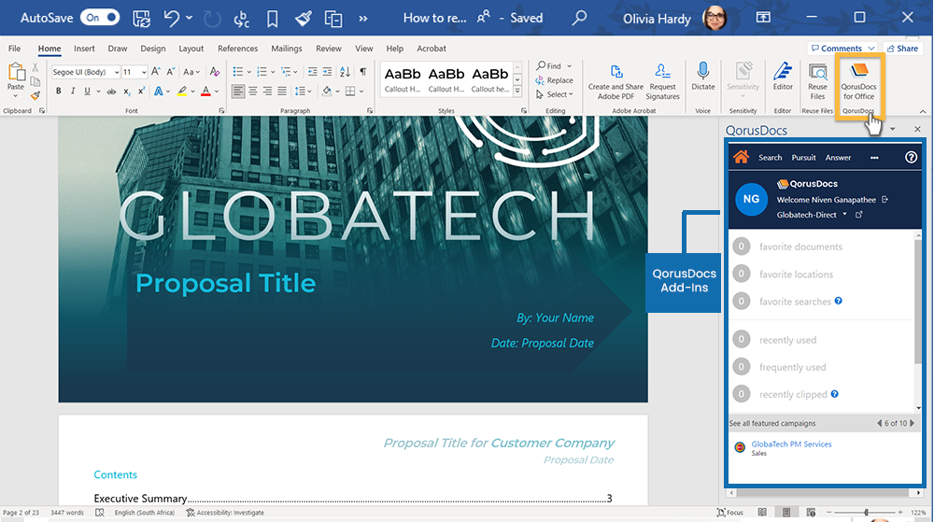The width and height of the screenshot is (934, 522).
Task: Open the GlobaTech PM Services link
Action: (791, 444)
